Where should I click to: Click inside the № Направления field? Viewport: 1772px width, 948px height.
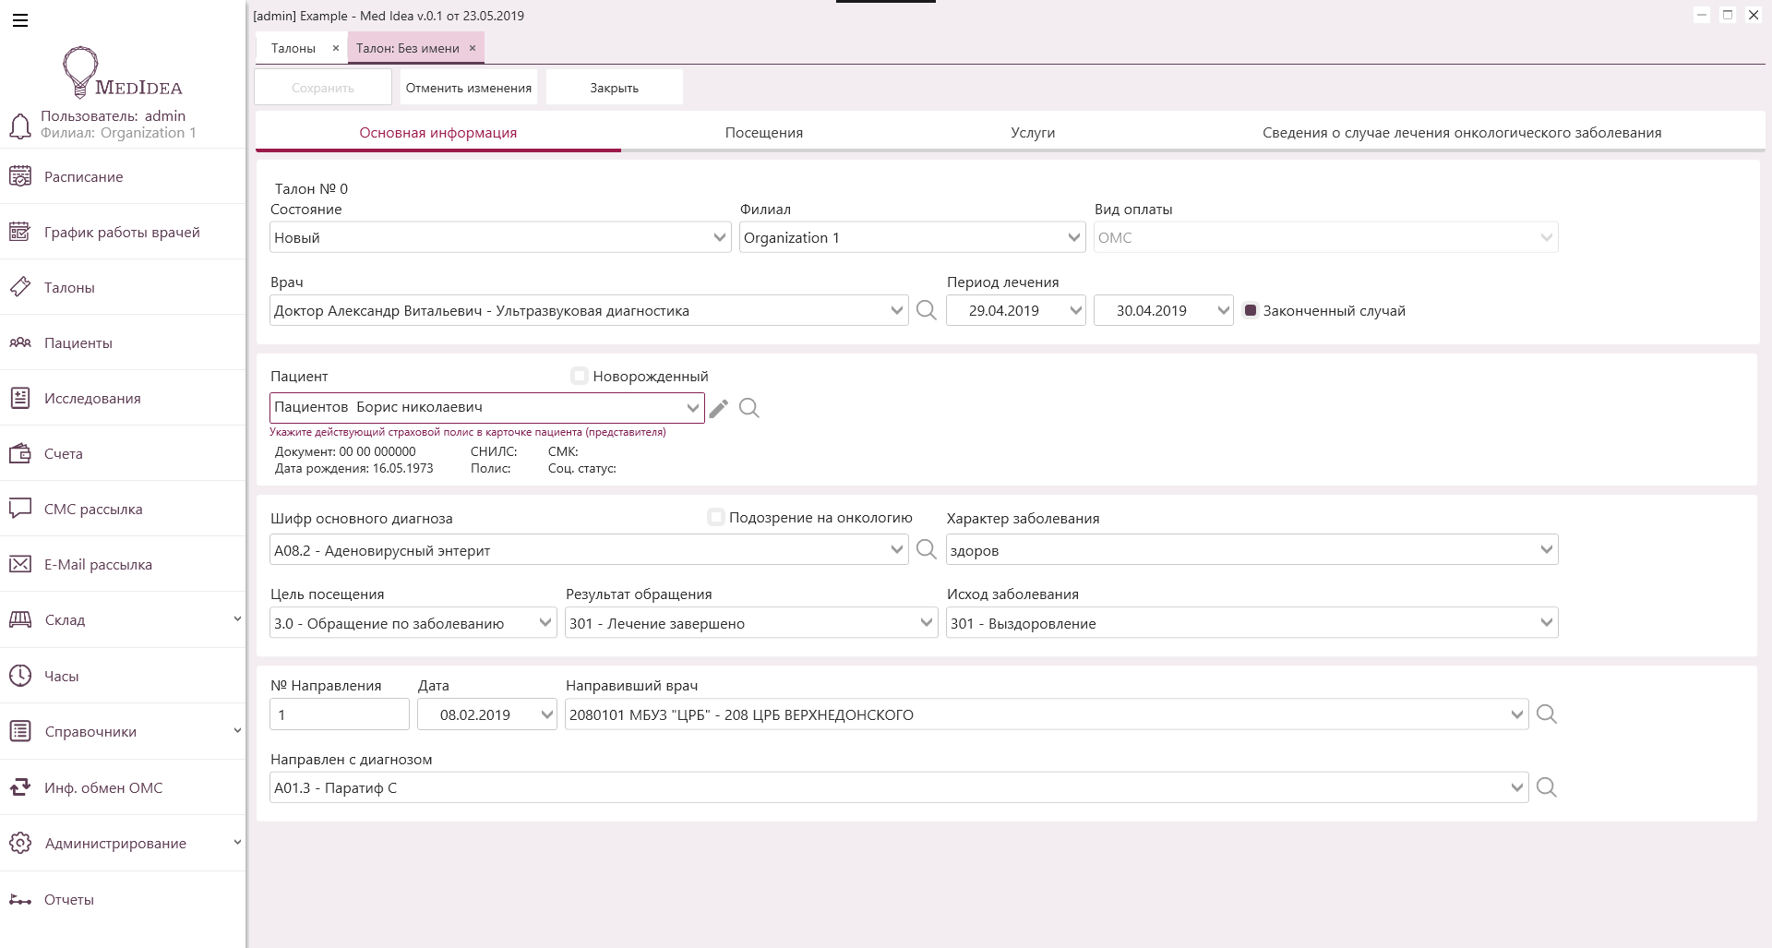pyautogui.click(x=338, y=714)
